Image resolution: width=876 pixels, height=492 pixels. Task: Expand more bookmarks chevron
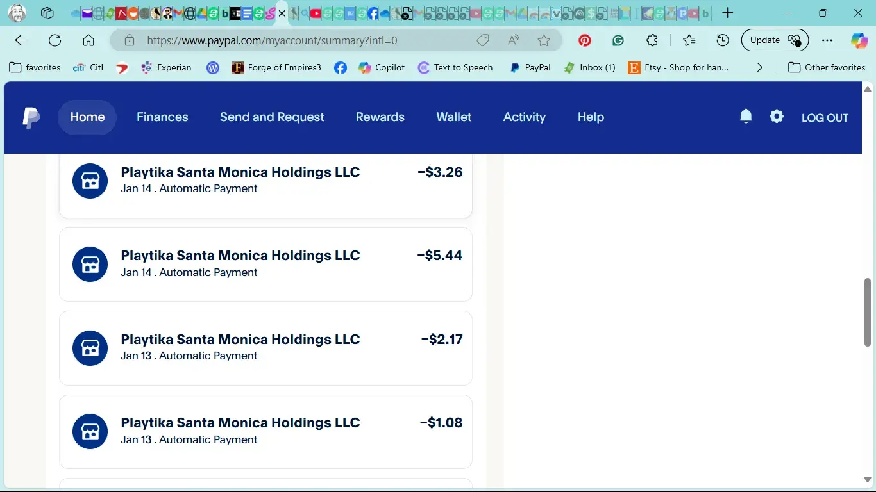point(760,67)
